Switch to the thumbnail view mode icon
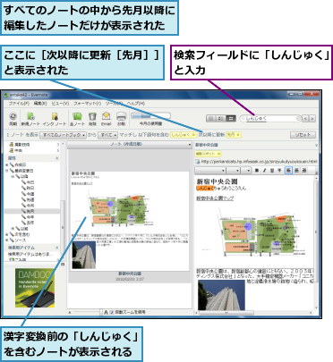 (230, 119)
